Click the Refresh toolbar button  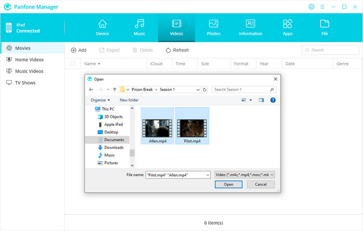point(177,50)
